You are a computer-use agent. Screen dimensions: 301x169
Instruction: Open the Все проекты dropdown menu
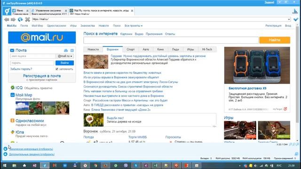pyautogui.click(x=134, y=26)
